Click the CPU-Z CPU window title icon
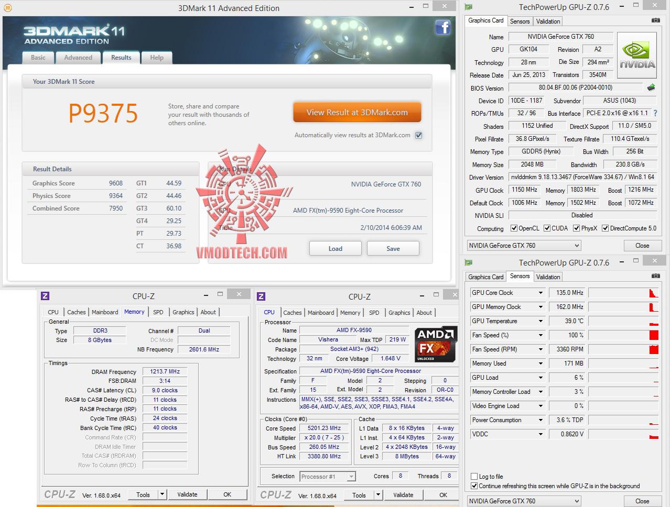Viewport: 670px width, 507px height. point(261,296)
